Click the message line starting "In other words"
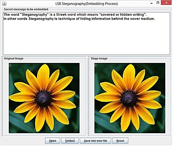 tap(79, 19)
